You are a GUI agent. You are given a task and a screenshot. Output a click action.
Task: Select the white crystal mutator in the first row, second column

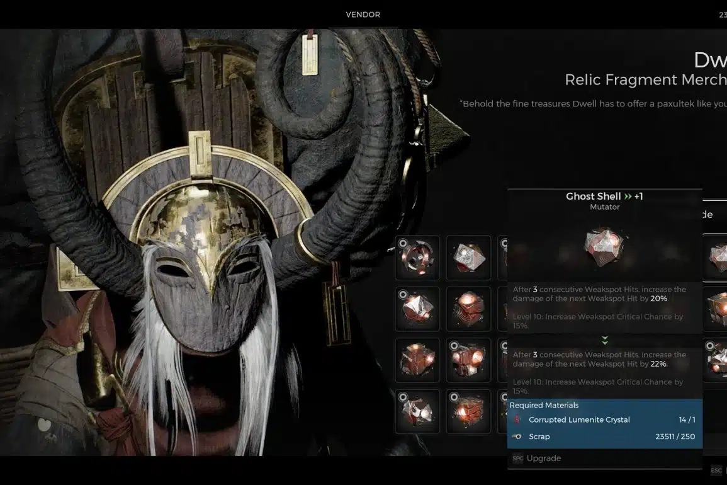[468, 258]
